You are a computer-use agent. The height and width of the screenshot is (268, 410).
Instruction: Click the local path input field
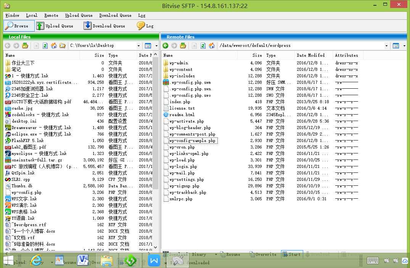(102, 46)
